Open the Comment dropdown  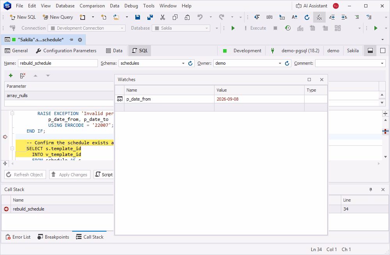[x=382, y=64]
